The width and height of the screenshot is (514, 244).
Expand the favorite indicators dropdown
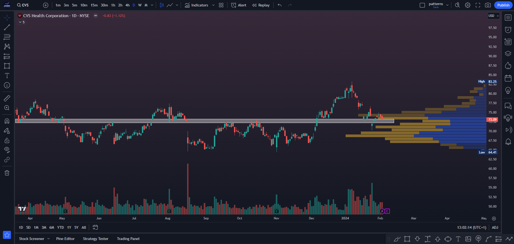(213, 5)
